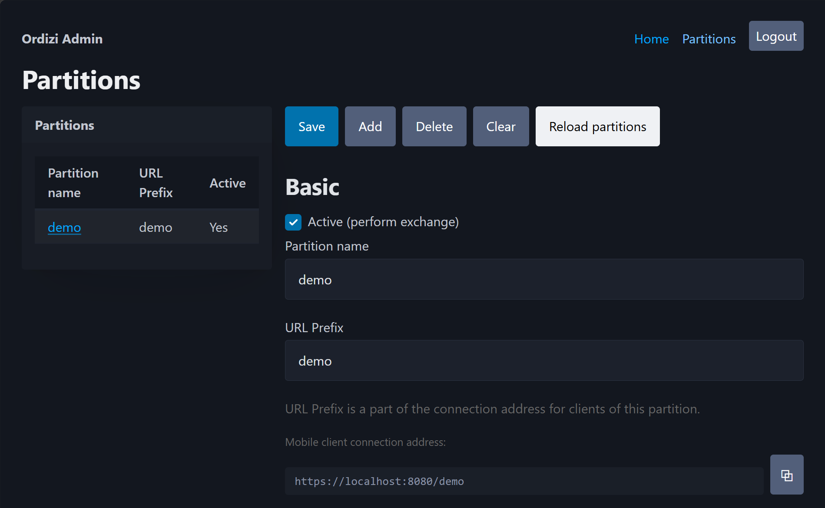Click the Active (perform exchange) label text
Screen dimensions: 825x508
(x=383, y=222)
